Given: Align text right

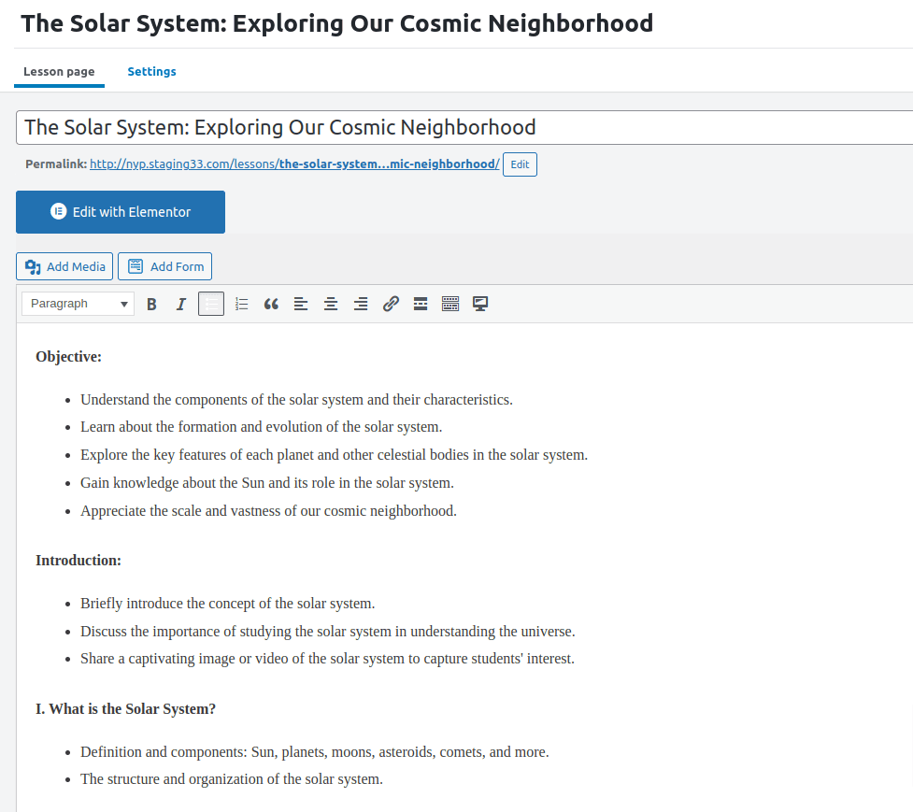Looking at the screenshot, I should [361, 304].
